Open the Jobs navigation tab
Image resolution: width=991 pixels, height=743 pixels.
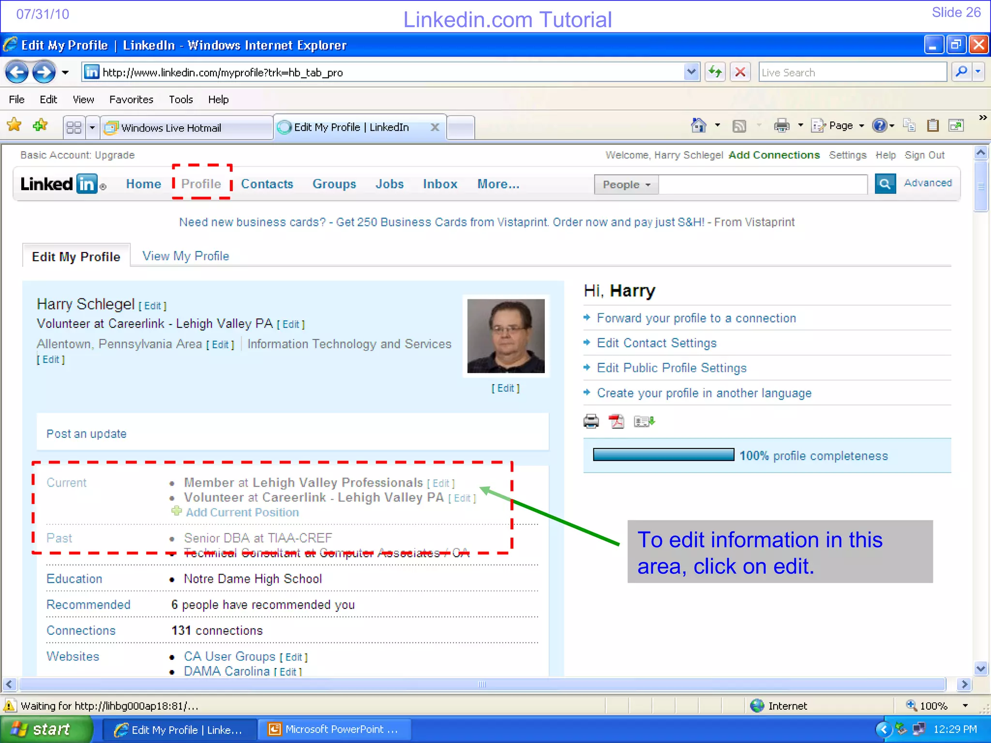(x=390, y=184)
